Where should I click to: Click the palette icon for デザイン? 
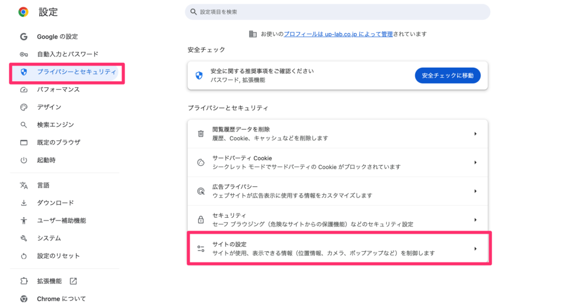24,107
